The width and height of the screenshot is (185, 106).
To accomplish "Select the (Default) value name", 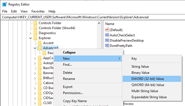I will click(116, 30).
